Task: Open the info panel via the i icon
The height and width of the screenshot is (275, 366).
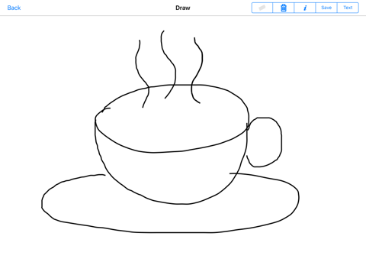Action: point(305,8)
